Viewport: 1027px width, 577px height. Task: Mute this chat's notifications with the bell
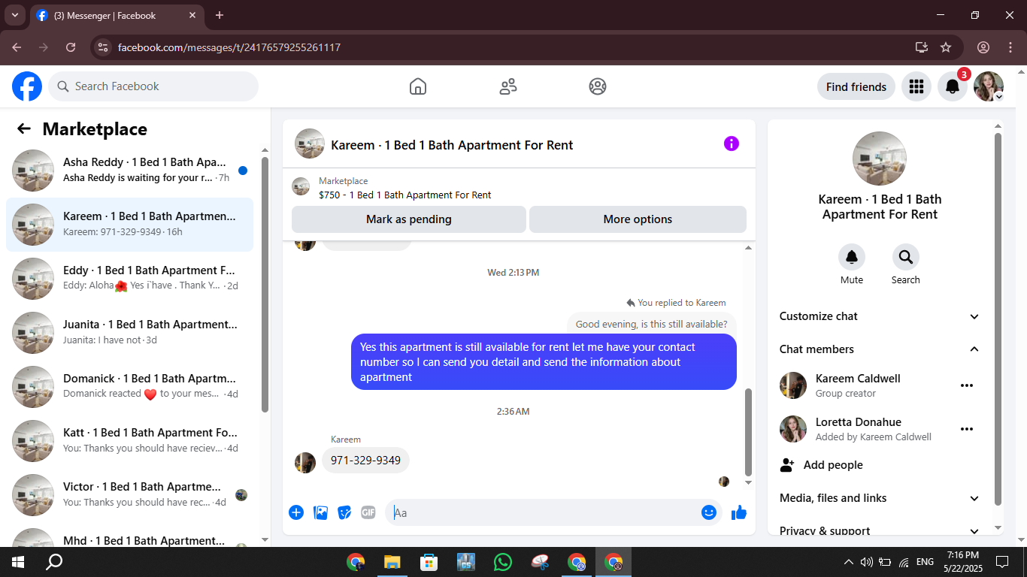852,257
